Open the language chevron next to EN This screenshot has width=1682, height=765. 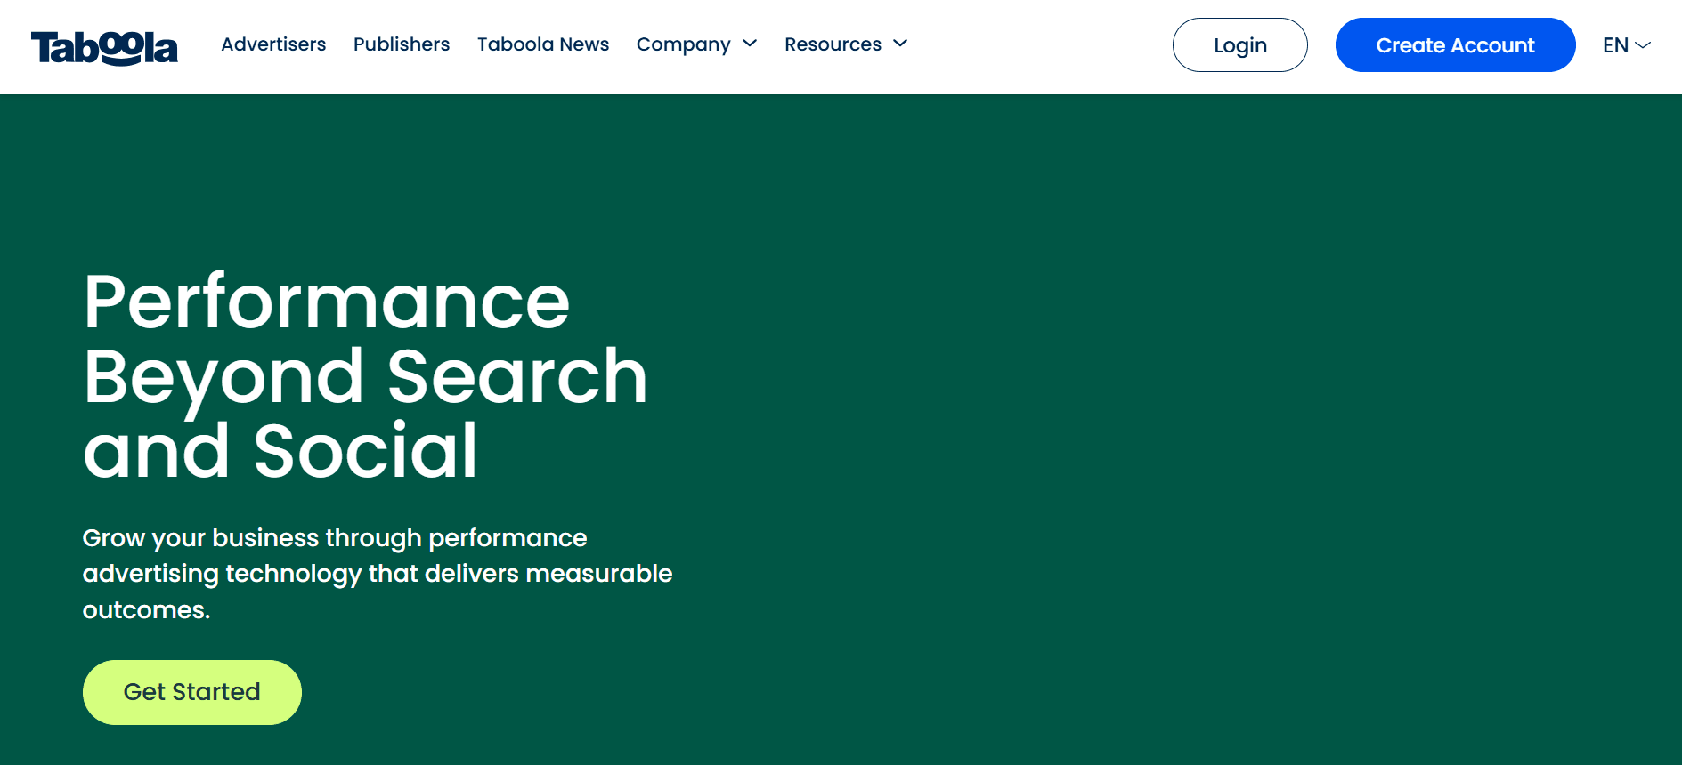click(x=1644, y=45)
